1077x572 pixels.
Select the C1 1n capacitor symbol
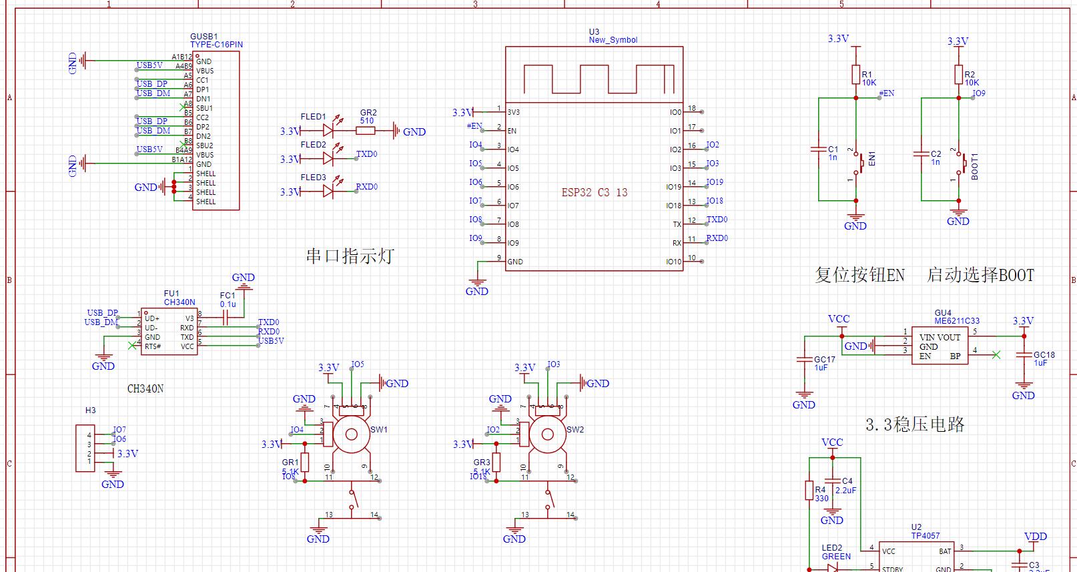pyautogui.click(x=819, y=150)
